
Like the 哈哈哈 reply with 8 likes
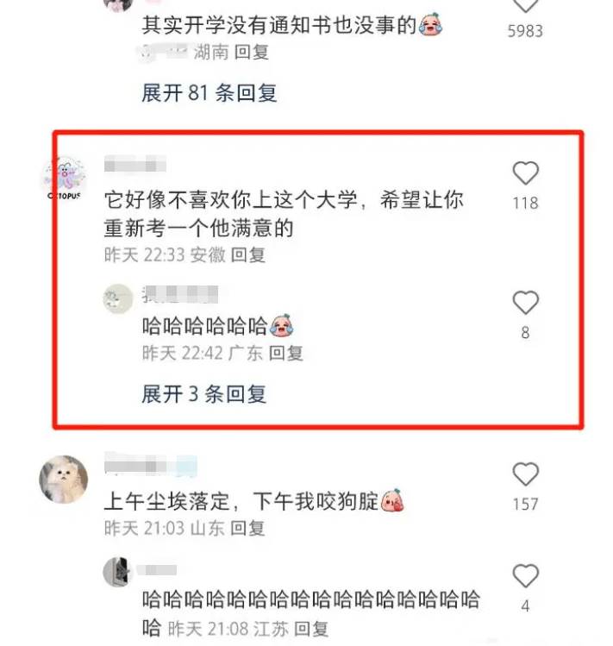pyautogui.click(x=525, y=303)
